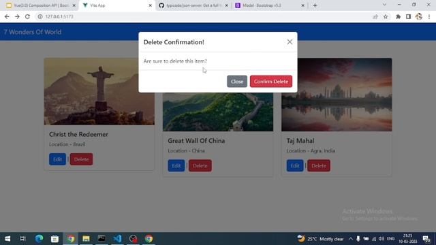The height and width of the screenshot is (245, 436).
Task: Select active Chrome window in taskbar
Action: coord(70,239)
